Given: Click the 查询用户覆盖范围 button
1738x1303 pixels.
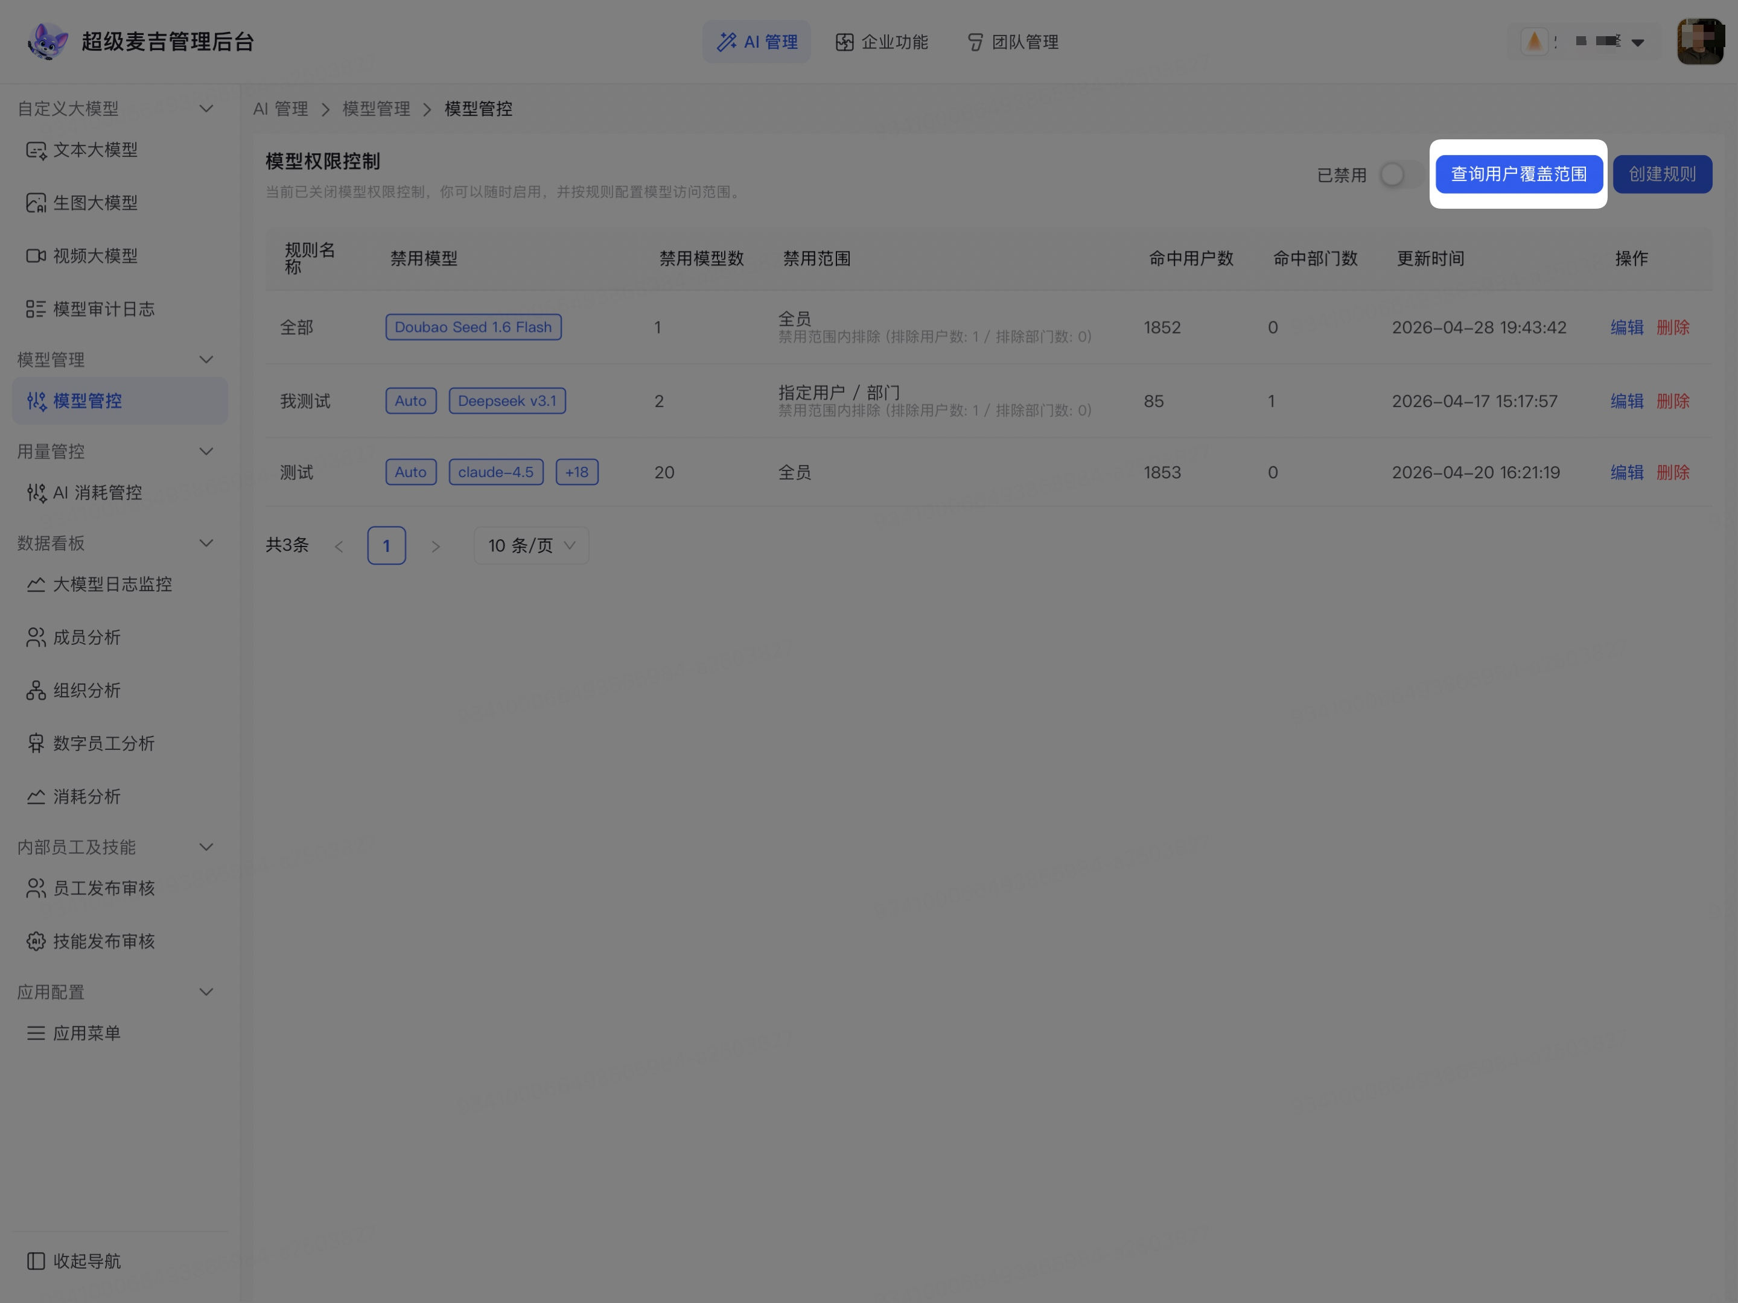Looking at the screenshot, I should (1518, 174).
